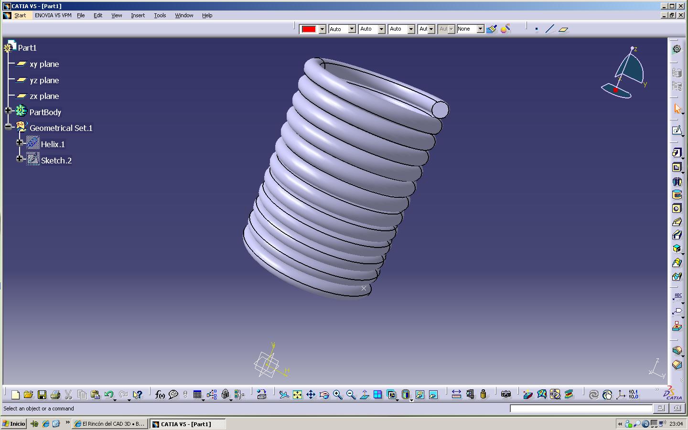Click the Fit All In icon

point(297,395)
